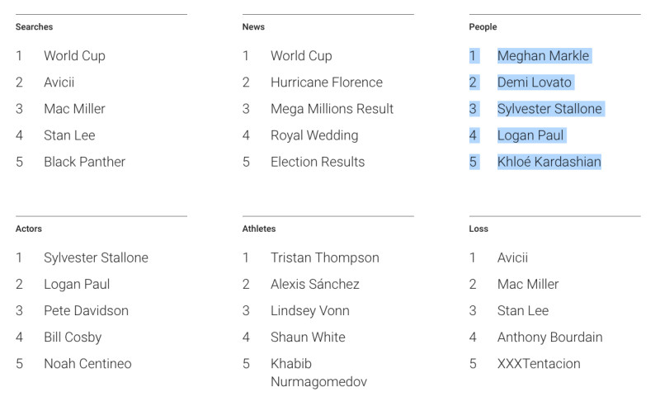Viewport: 660px width, 406px height.
Task: Click Pete Davidson in Actors list
Action: point(87,310)
